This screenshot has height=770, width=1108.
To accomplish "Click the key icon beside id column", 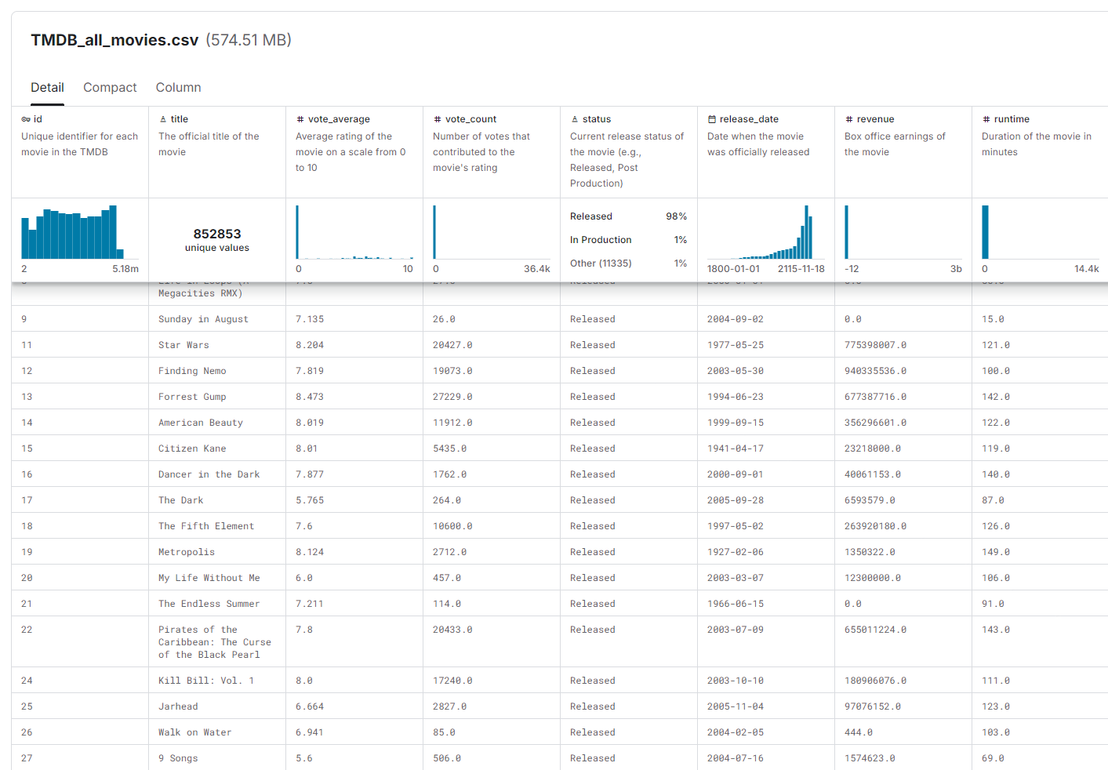I will point(26,119).
